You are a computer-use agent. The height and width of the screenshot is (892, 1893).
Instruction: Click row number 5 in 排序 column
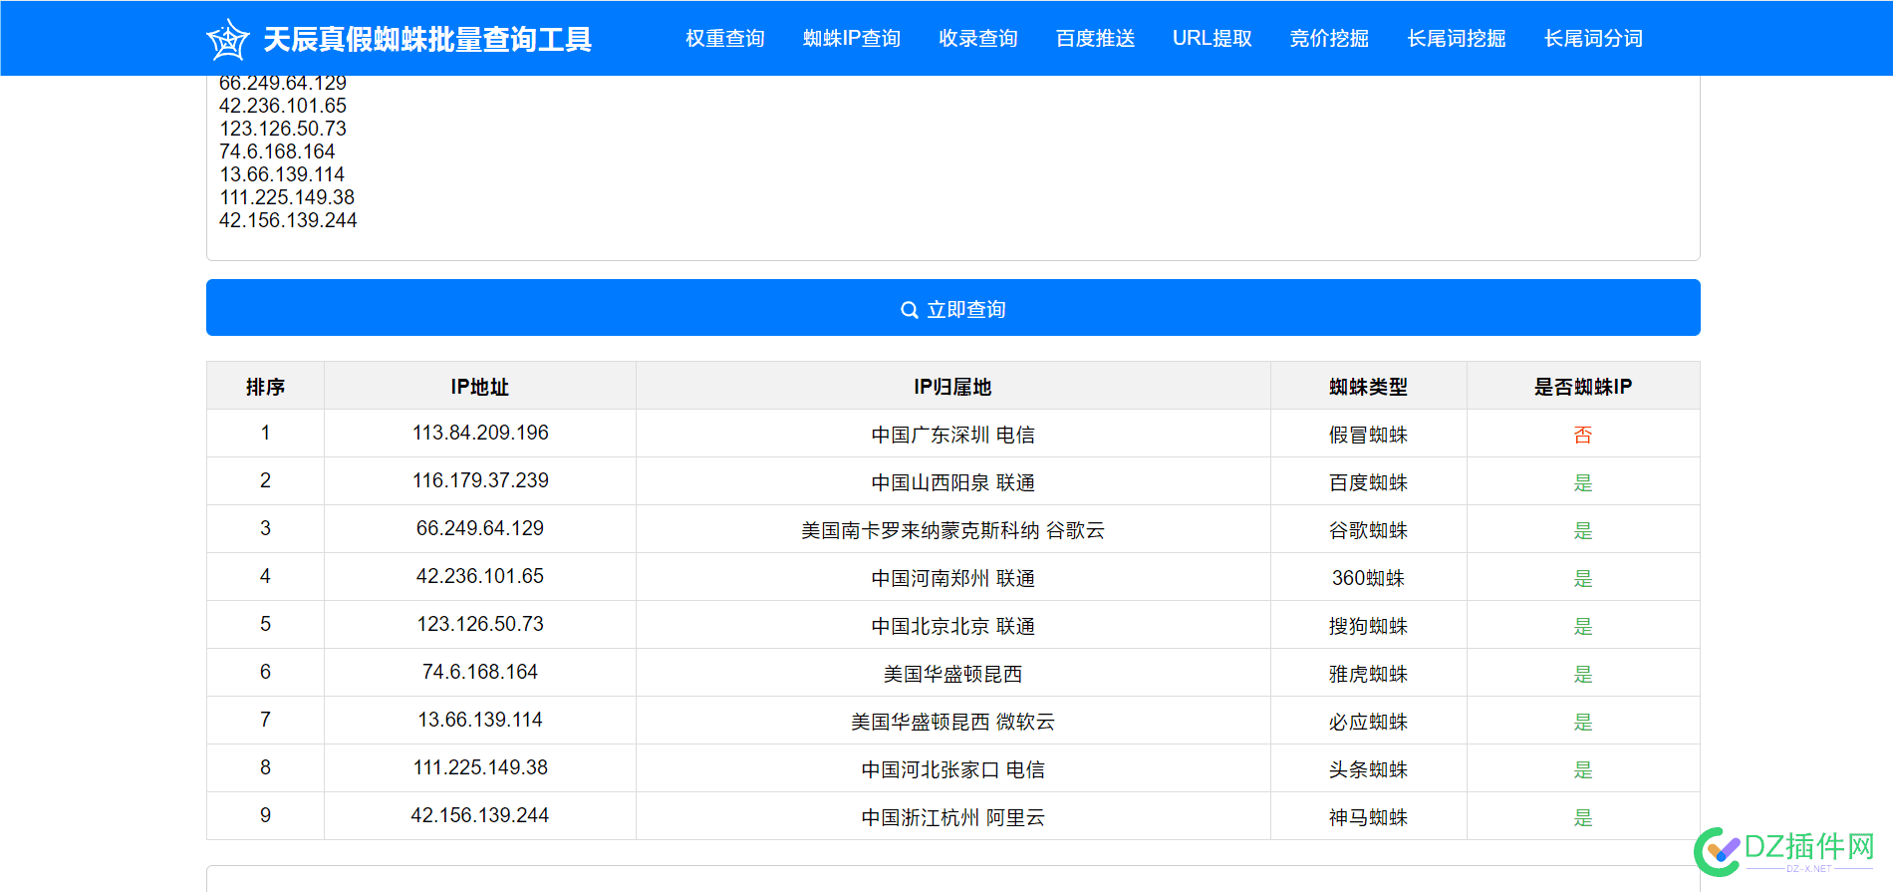pos(265,624)
